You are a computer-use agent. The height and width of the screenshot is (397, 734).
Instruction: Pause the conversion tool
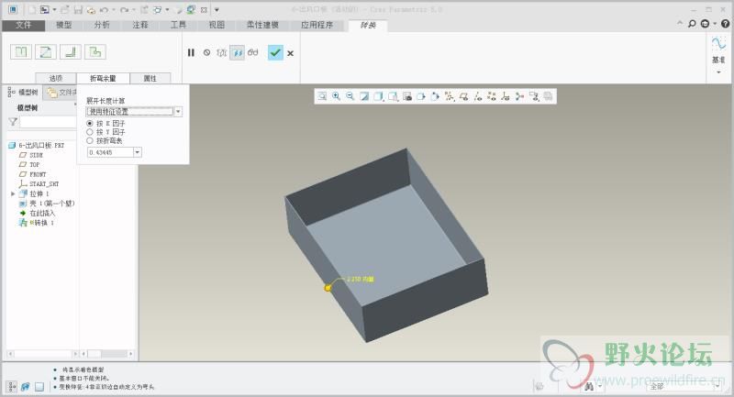(191, 53)
